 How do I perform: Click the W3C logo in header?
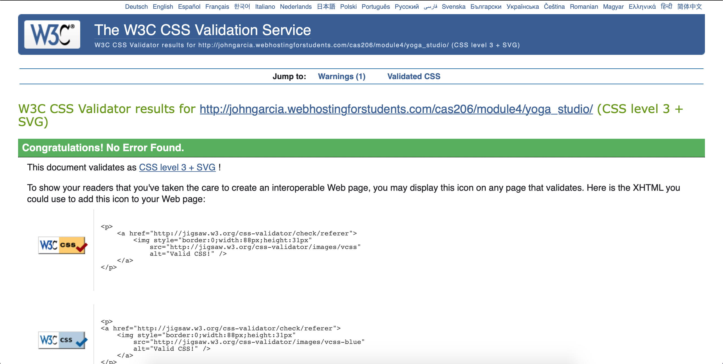pyautogui.click(x=52, y=34)
